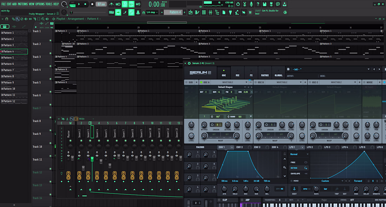Toggle loop recording button

click(138, 4)
